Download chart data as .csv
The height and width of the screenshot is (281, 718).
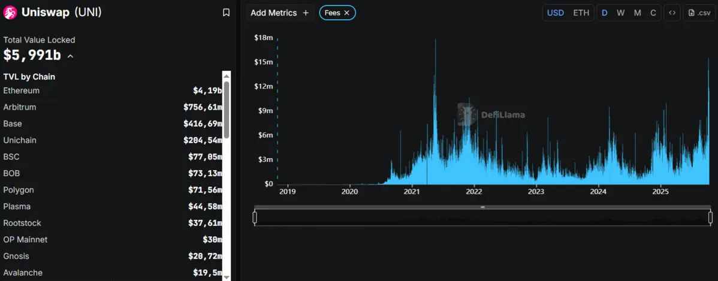[699, 13]
